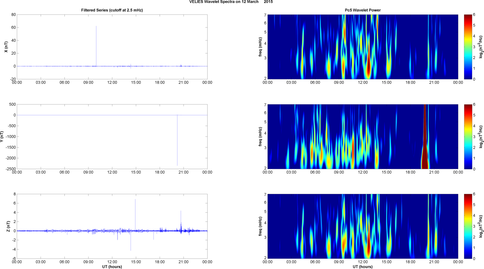Viewport: 484px width, 269px height.
Task: Click the colorbar beside the Z-component wavelet plot
Action: pos(468,226)
